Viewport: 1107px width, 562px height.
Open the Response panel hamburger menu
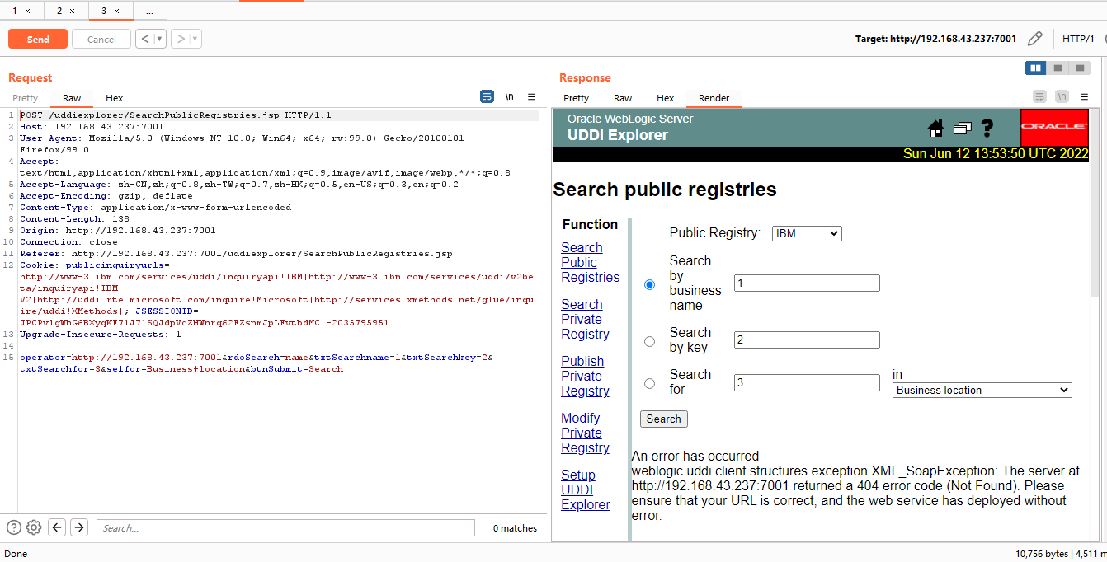(x=1084, y=96)
